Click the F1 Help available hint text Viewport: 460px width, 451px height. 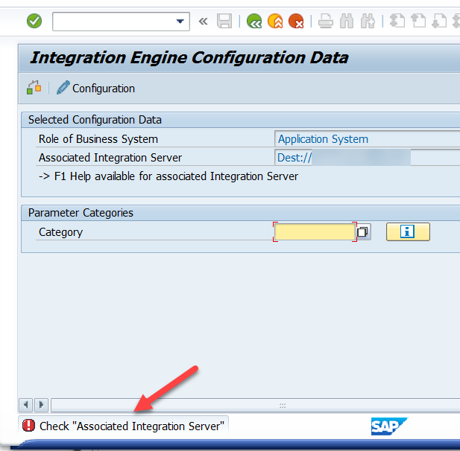(x=168, y=176)
